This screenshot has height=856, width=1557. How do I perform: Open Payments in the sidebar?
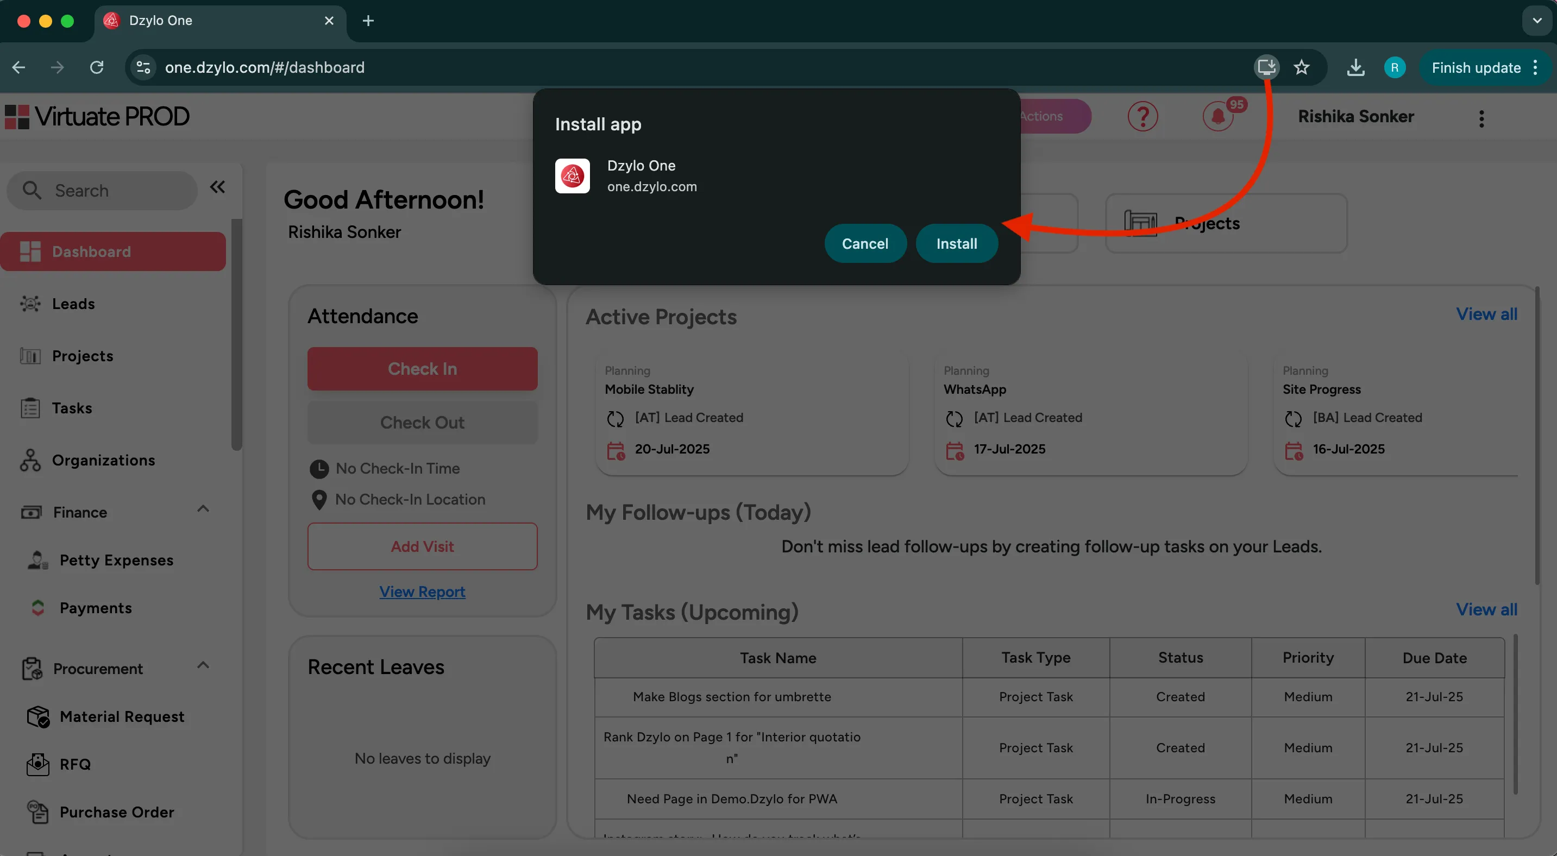click(x=96, y=608)
